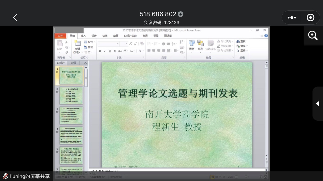Switch to the Design (设计) tab

click(x=94, y=36)
